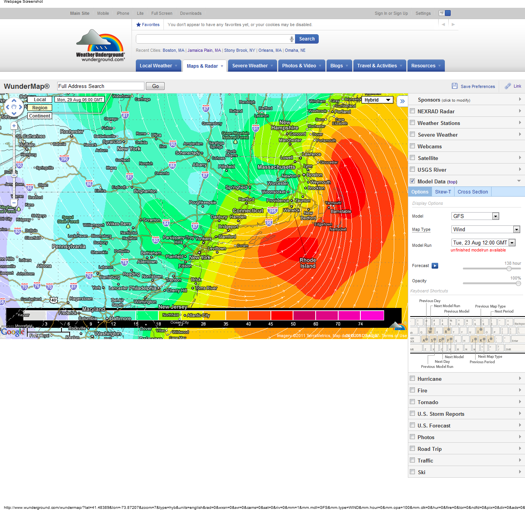Collapse the side panel with double-arrow icon
The height and width of the screenshot is (510, 525).
coord(402,101)
